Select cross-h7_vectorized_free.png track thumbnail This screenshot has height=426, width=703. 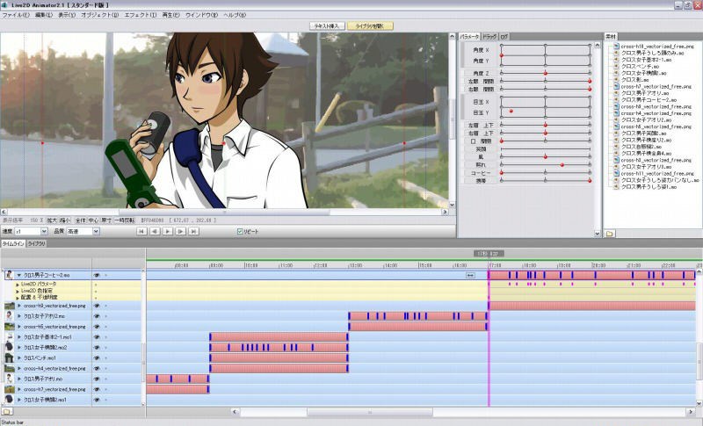tap(9, 389)
